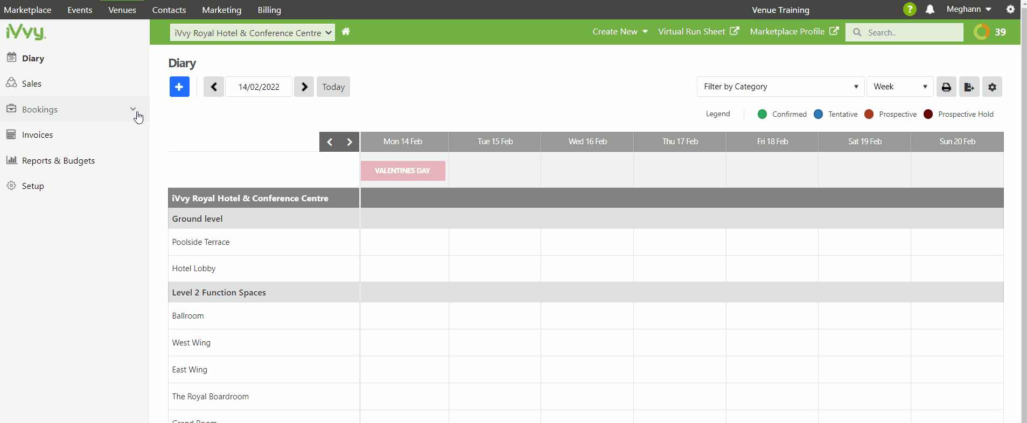Click the Sales icon in sidebar
This screenshot has height=423, width=1027.
[11, 83]
